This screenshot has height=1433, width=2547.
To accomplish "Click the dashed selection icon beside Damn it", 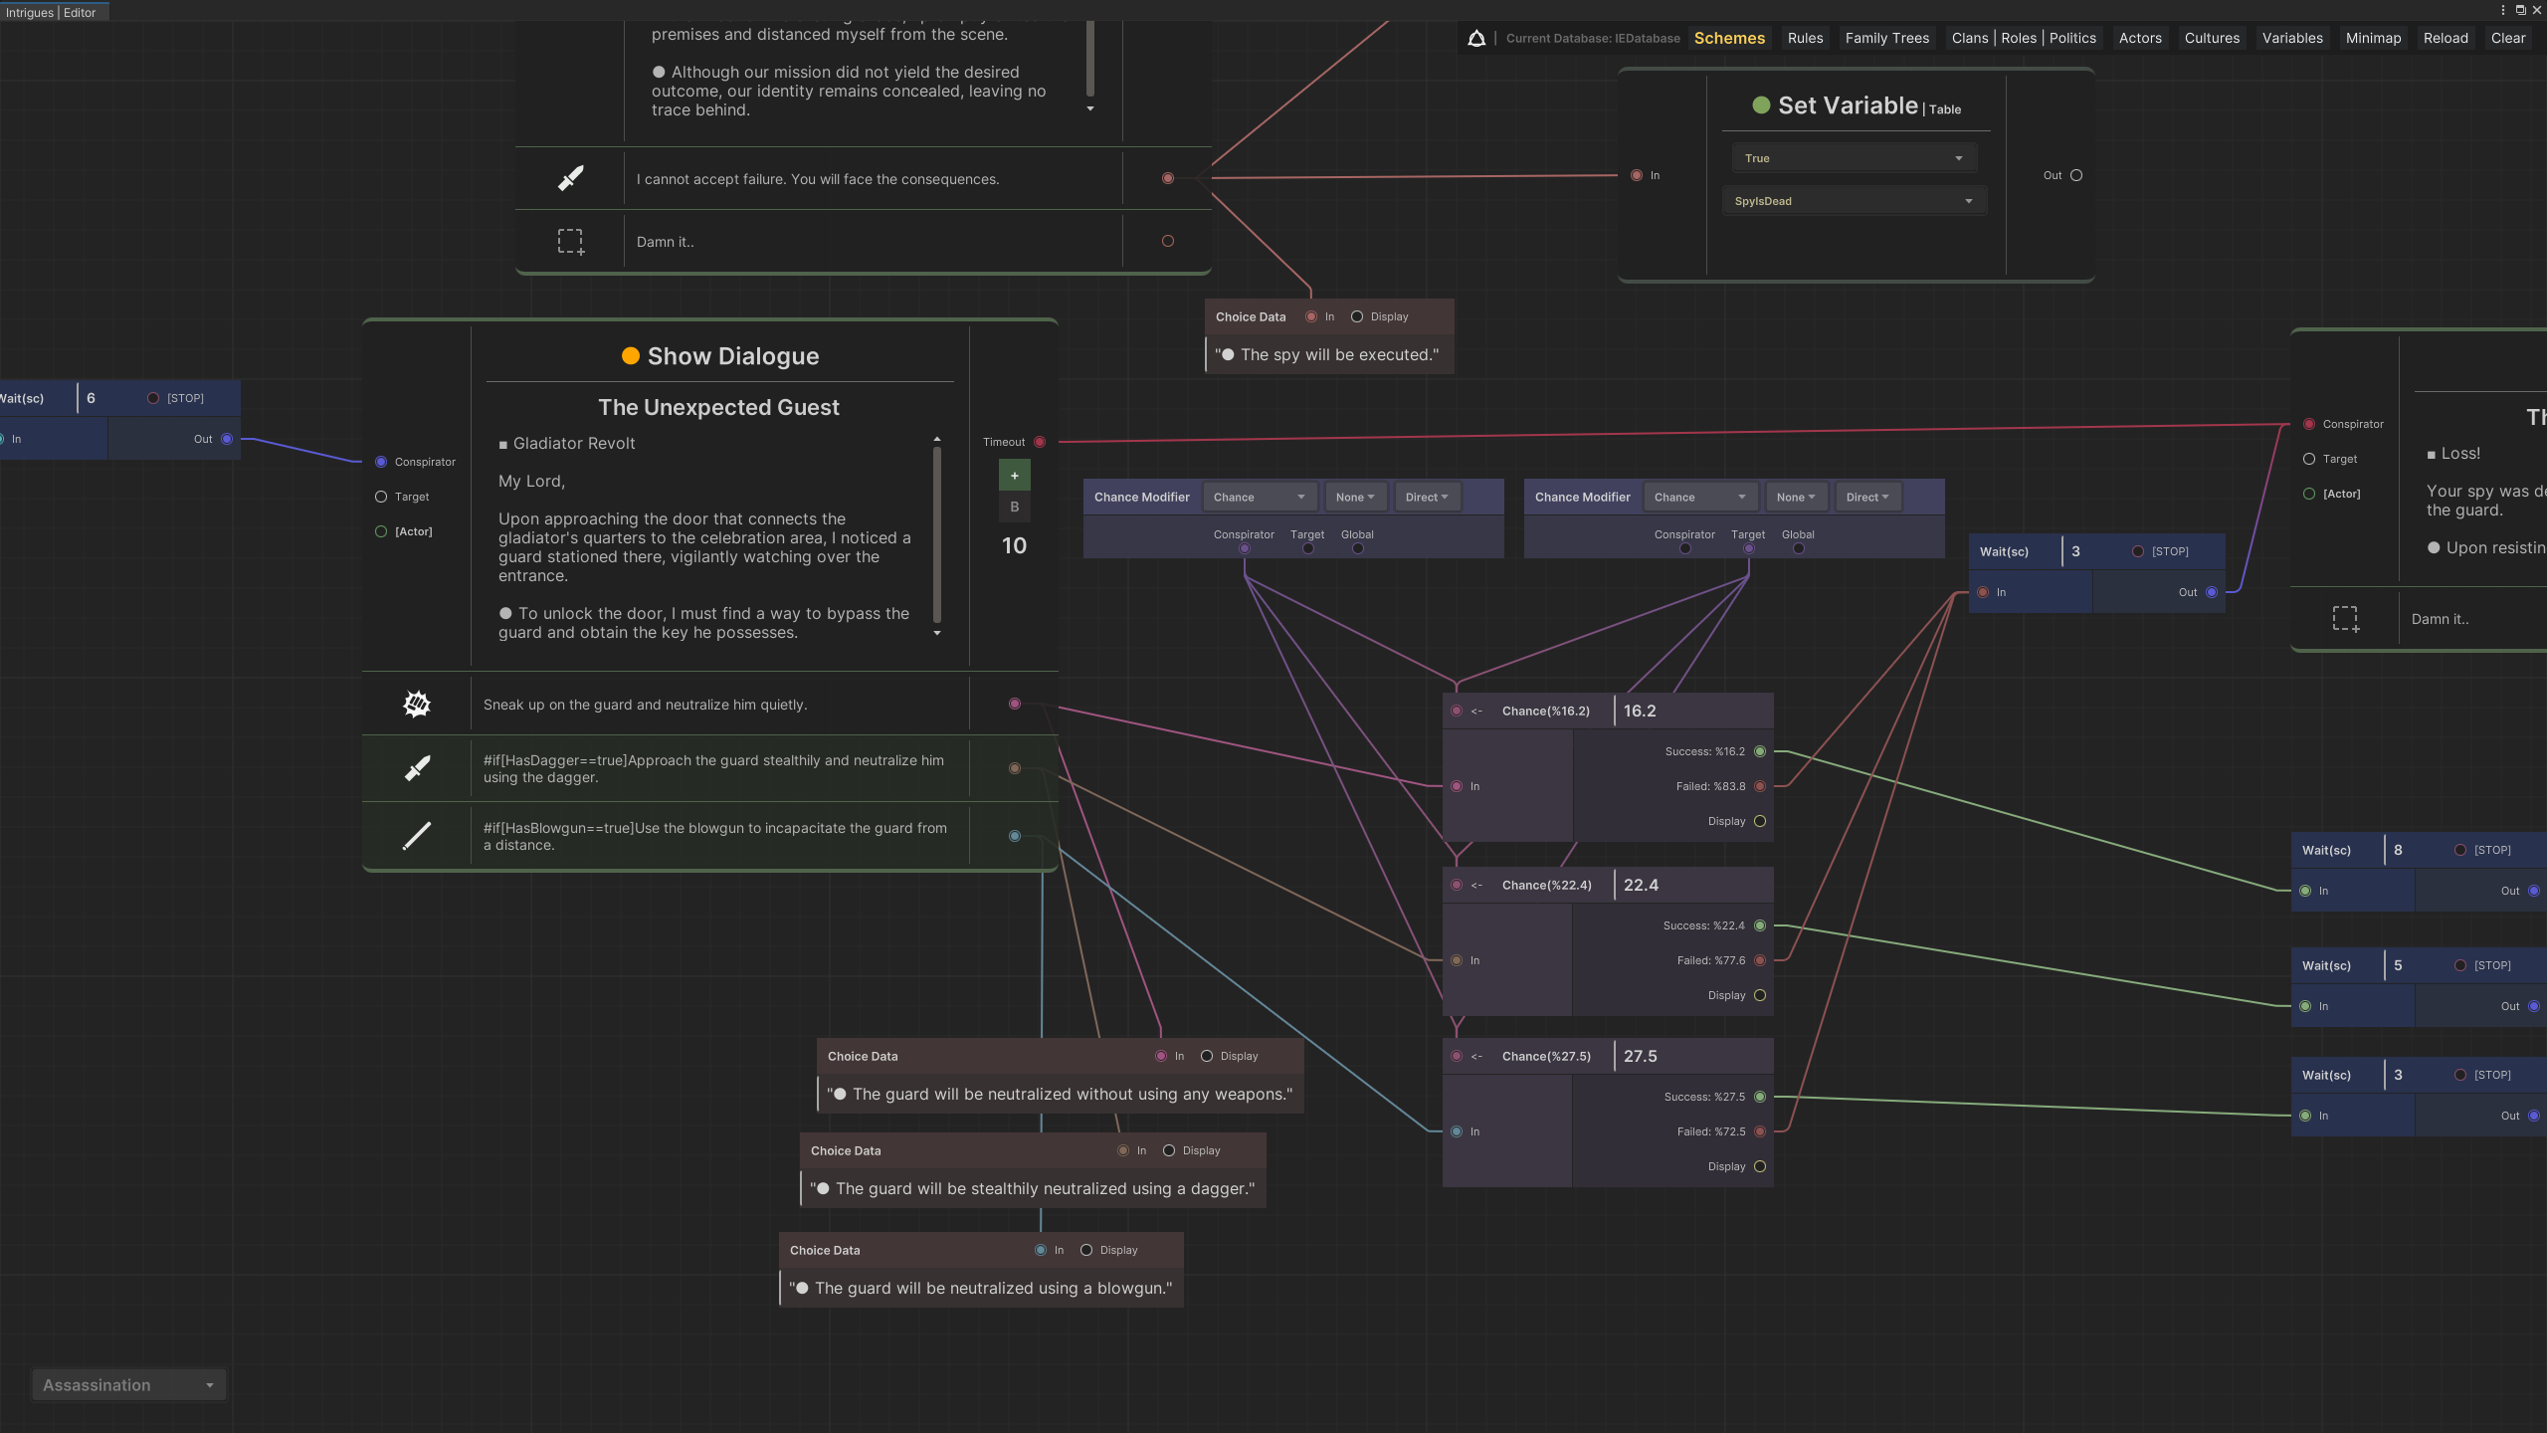I will click(x=570, y=241).
